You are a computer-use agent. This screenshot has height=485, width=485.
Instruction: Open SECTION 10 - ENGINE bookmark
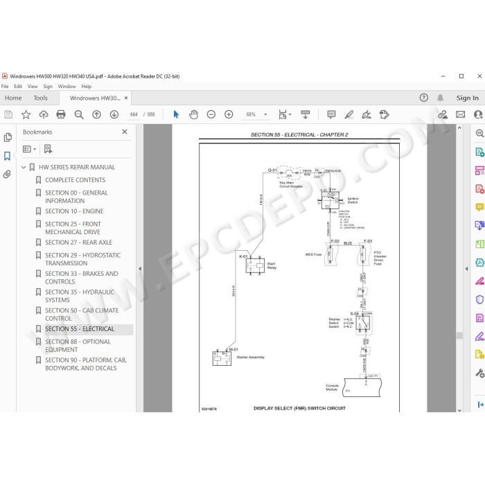[x=74, y=211]
